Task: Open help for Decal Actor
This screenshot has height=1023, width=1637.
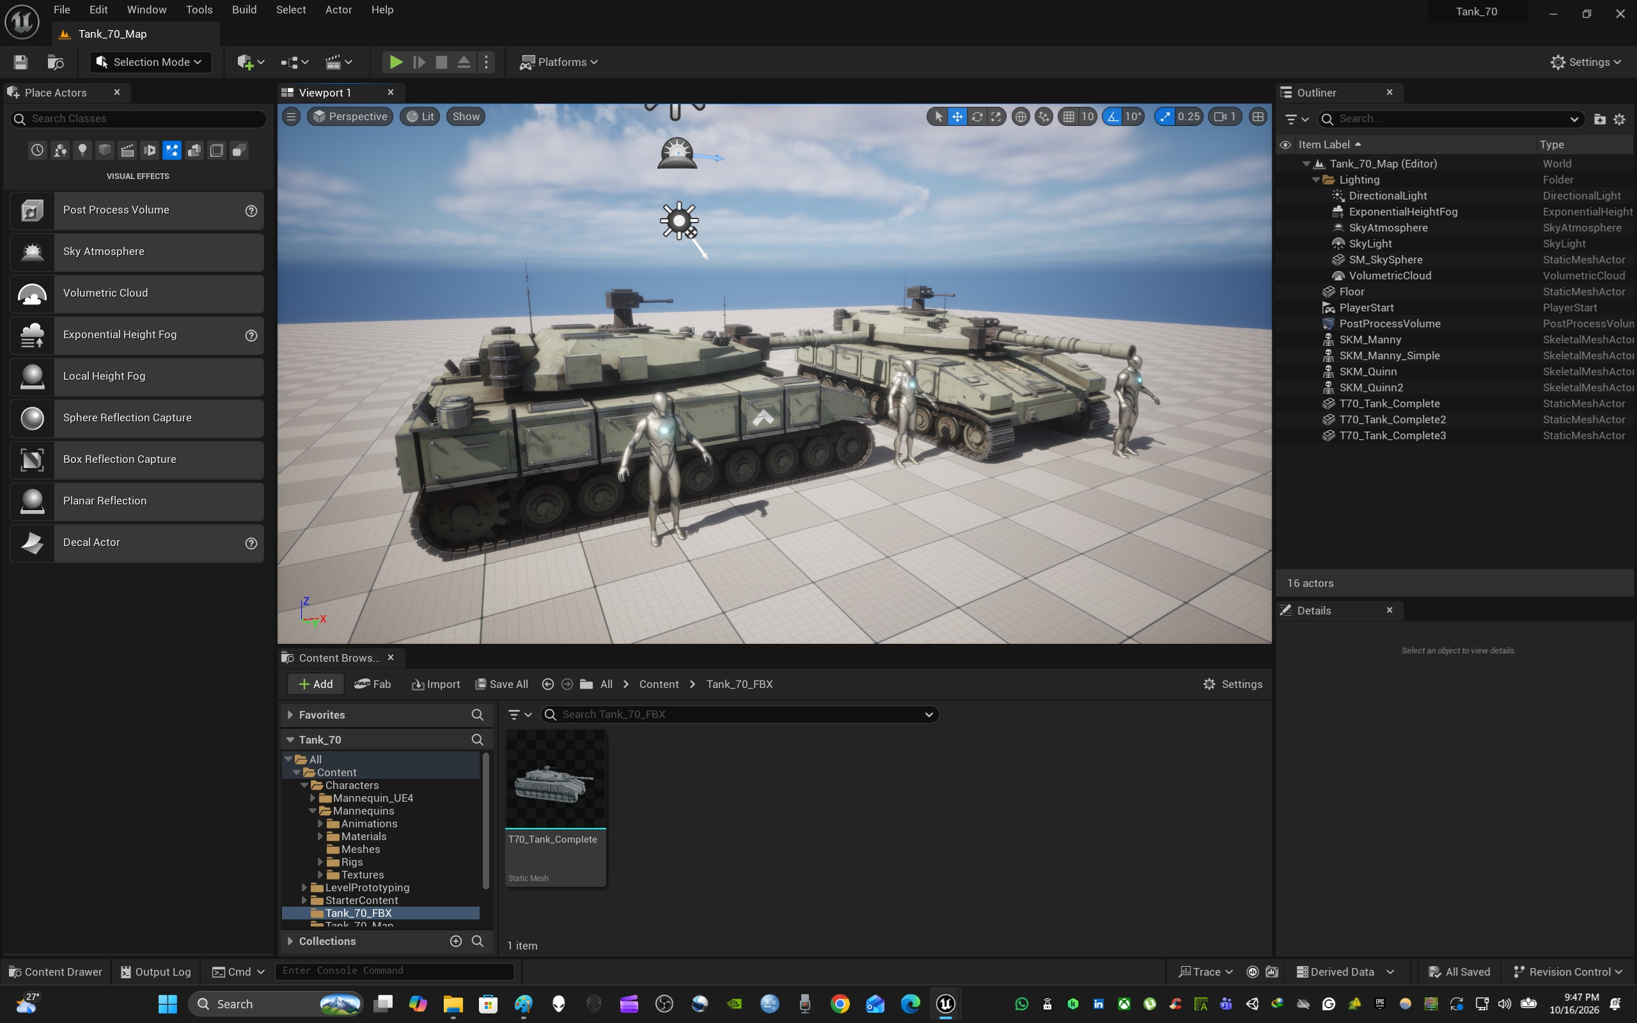Action: coord(251,543)
